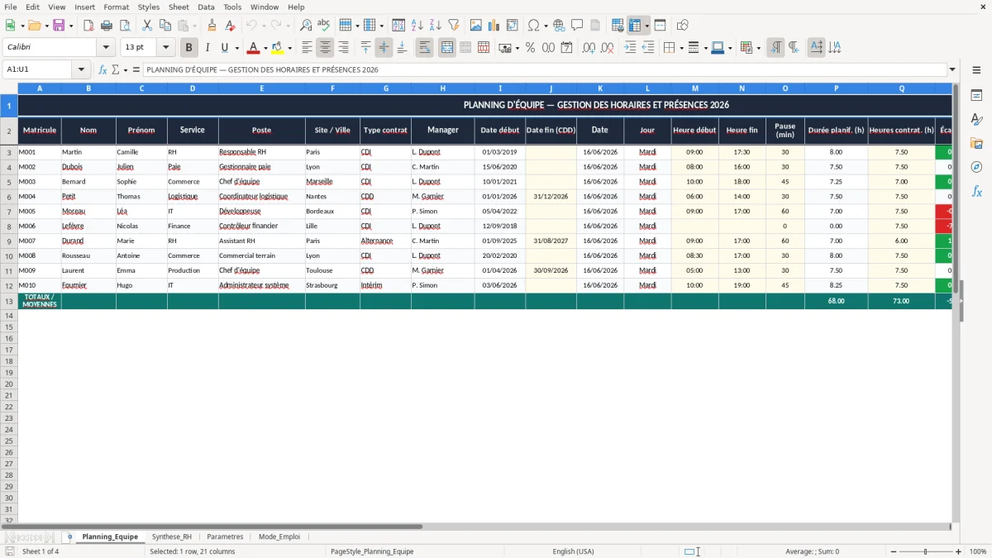Click the Copy icon
Image resolution: width=992 pixels, height=558 pixels.
click(165, 26)
